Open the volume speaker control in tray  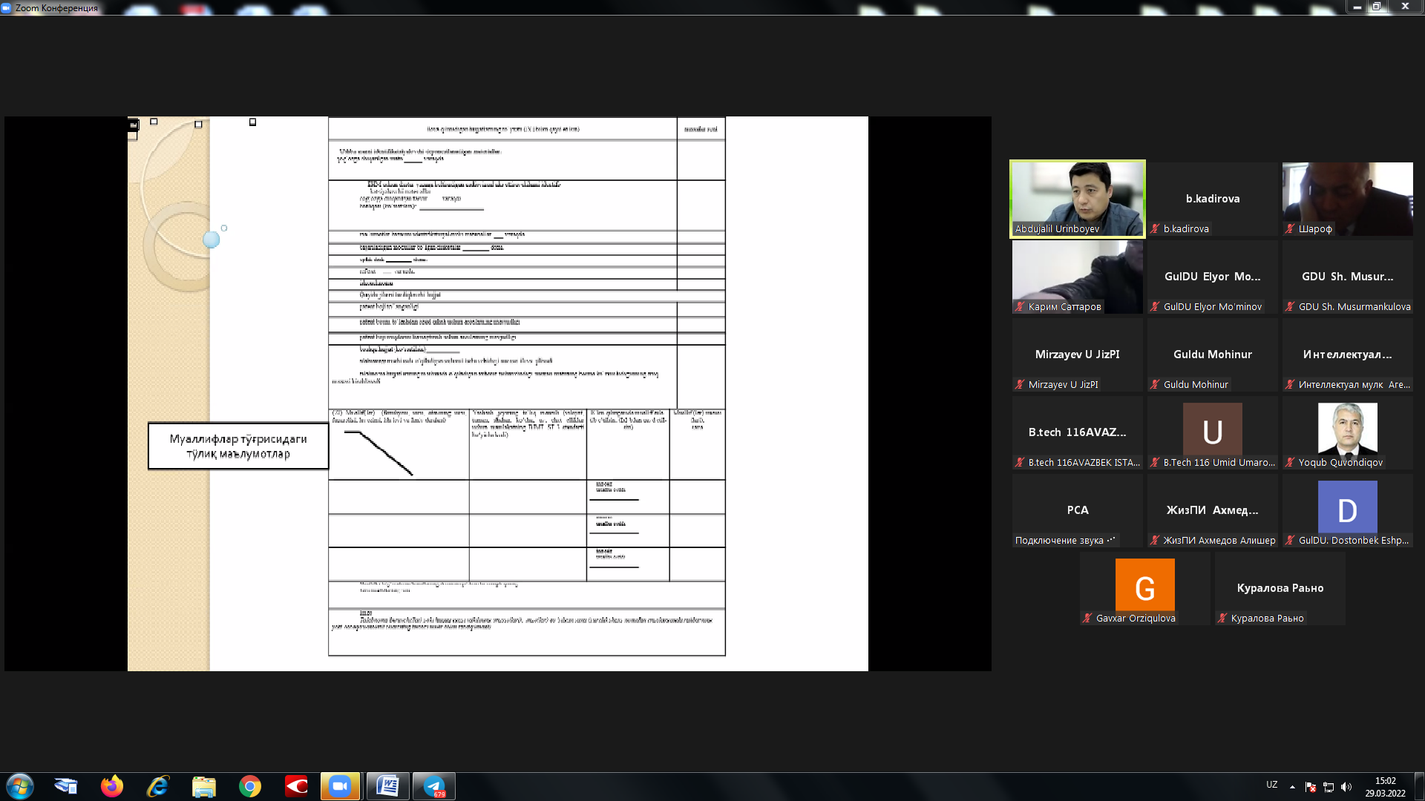pyautogui.click(x=1346, y=787)
